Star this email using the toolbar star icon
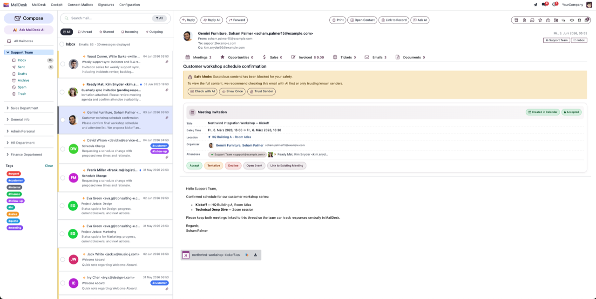This screenshot has width=596, height=299. coord(540,20)
